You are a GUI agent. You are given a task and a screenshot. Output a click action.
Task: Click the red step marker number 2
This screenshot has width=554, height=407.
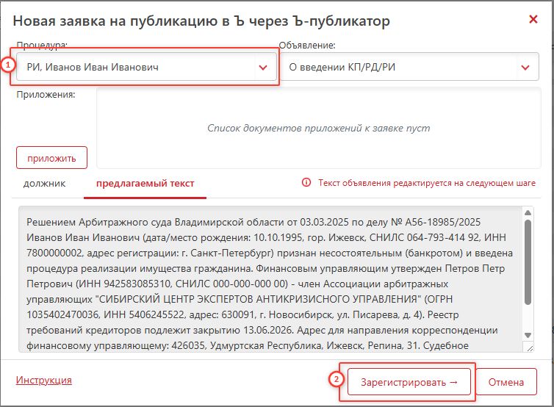coord(336,380)
